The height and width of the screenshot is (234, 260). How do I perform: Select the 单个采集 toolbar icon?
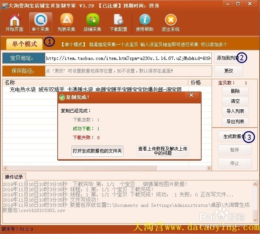click(x=41, y=23)
